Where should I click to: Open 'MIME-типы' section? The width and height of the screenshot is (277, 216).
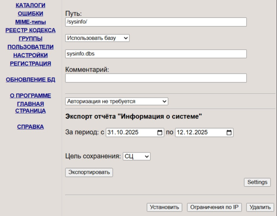click(x=31, y=22)
